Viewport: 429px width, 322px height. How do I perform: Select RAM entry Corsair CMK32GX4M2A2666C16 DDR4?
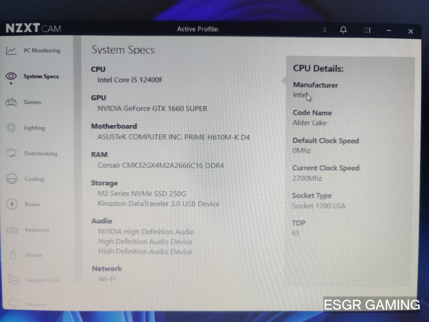tap(161, 165)
